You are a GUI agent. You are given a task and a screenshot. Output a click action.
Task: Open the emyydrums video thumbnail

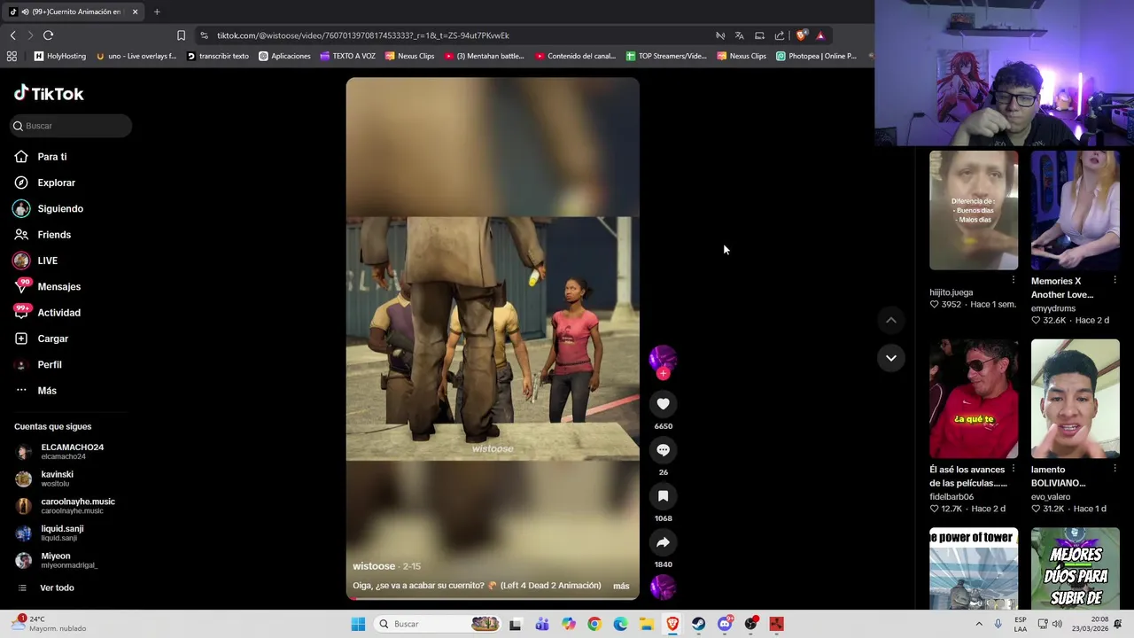[x=1076, y=210]
